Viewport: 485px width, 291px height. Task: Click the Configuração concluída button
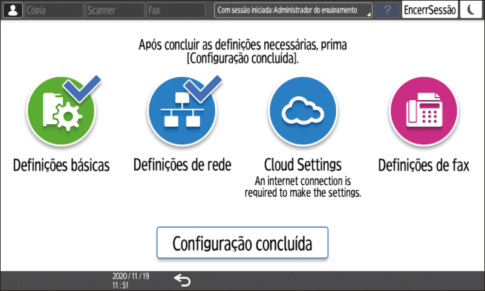point(242,243)
